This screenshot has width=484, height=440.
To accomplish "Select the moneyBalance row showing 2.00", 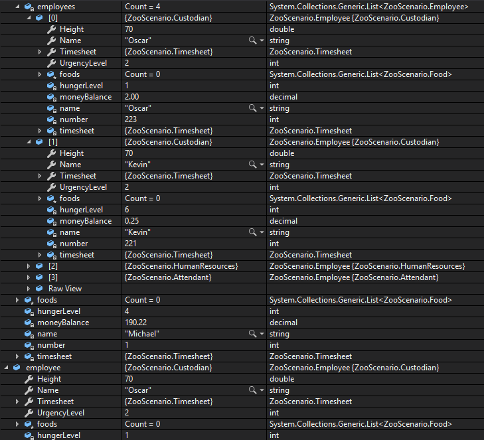I will tap(86, 97).
